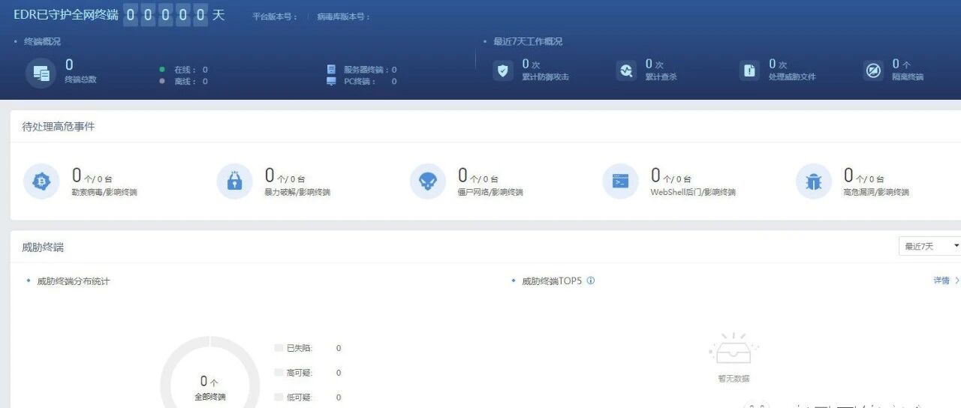Image resolution: width=961 pixels, height=408 pixels.
Task: Click the 高危漏洞/影响终端 label
Action: coord(876,192)
